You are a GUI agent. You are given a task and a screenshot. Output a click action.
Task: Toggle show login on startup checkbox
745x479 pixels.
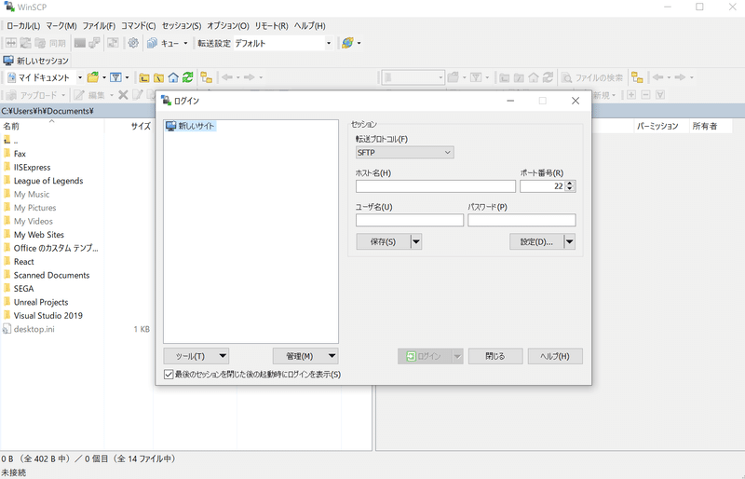point(169,375)
